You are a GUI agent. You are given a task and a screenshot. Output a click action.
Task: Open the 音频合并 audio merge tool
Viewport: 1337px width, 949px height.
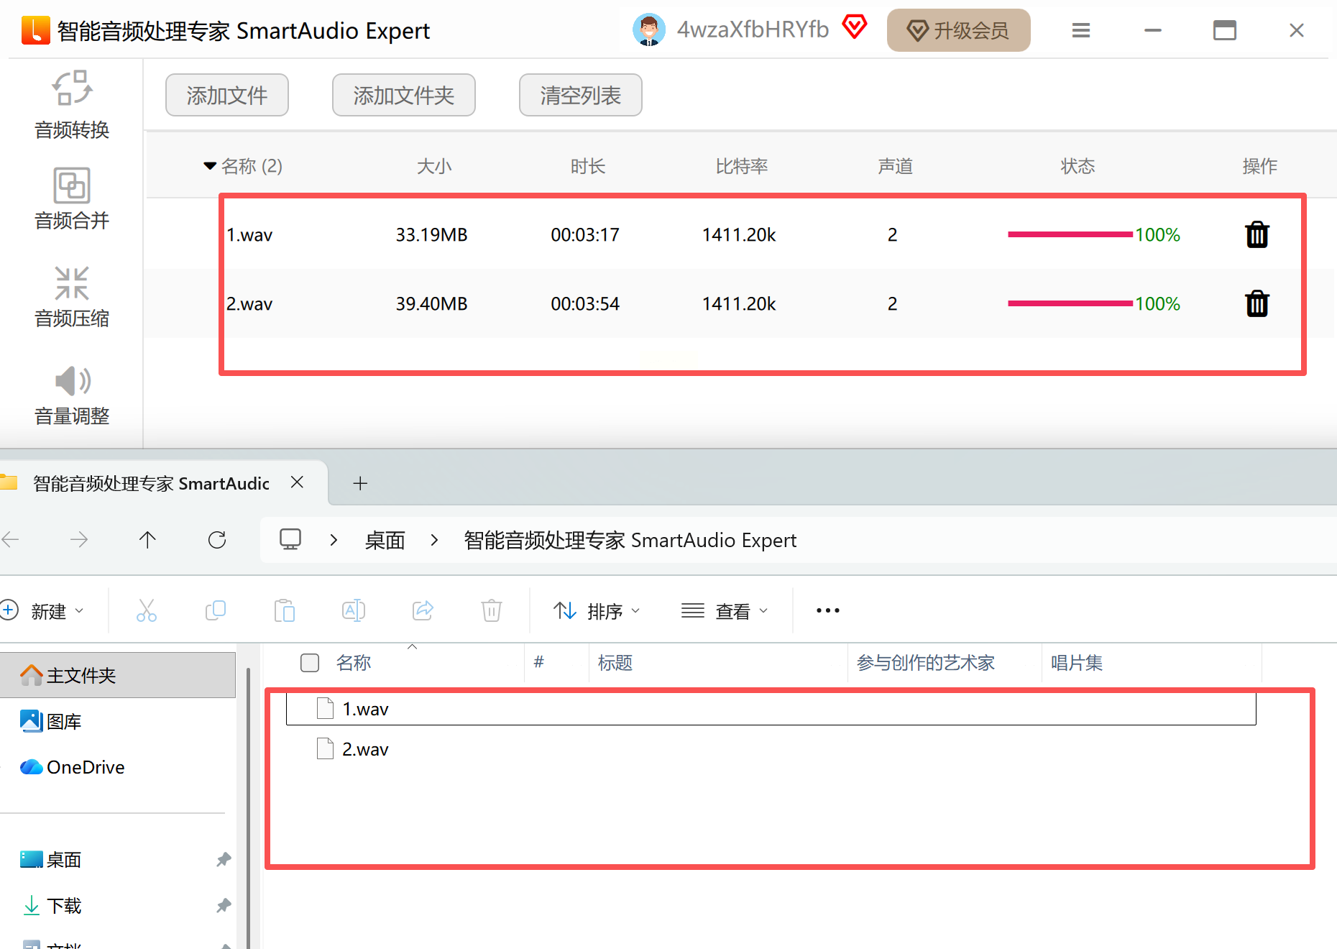click(x=72, y=198)
